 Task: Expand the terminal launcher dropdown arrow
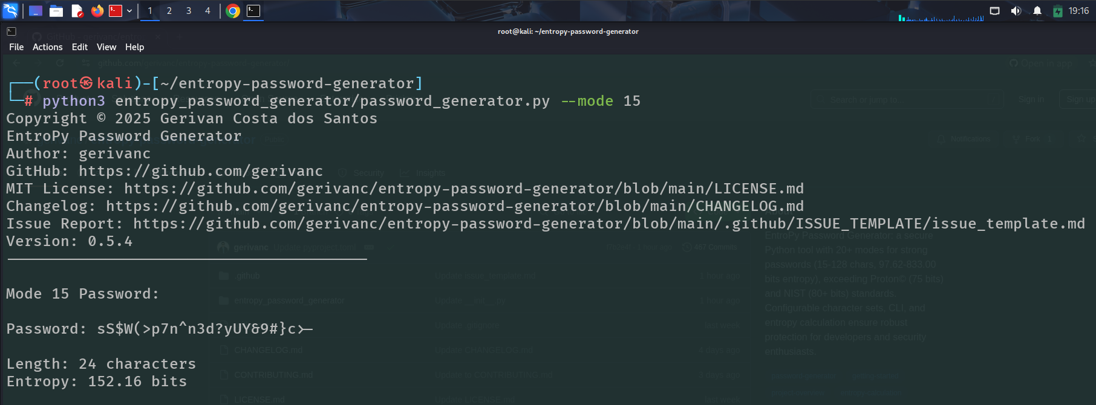(x=129, y=11)
